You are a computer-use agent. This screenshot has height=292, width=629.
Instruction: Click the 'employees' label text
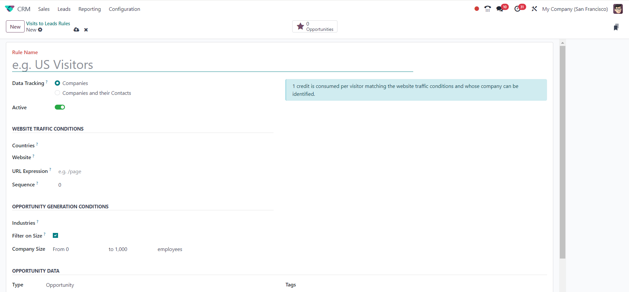(170, 249)
